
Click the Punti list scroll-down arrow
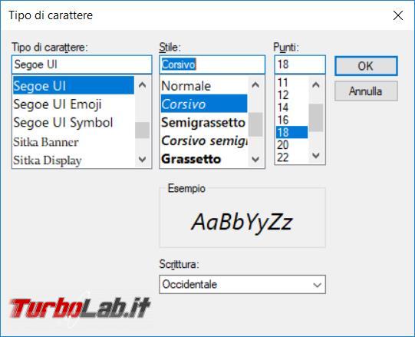(316, 155)
